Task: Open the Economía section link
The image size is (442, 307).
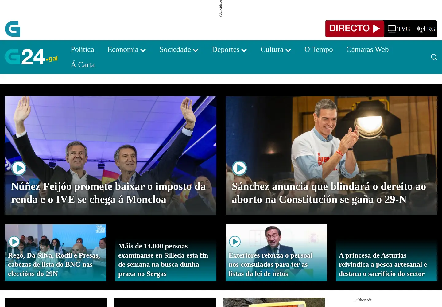Action: coord(123,49)
